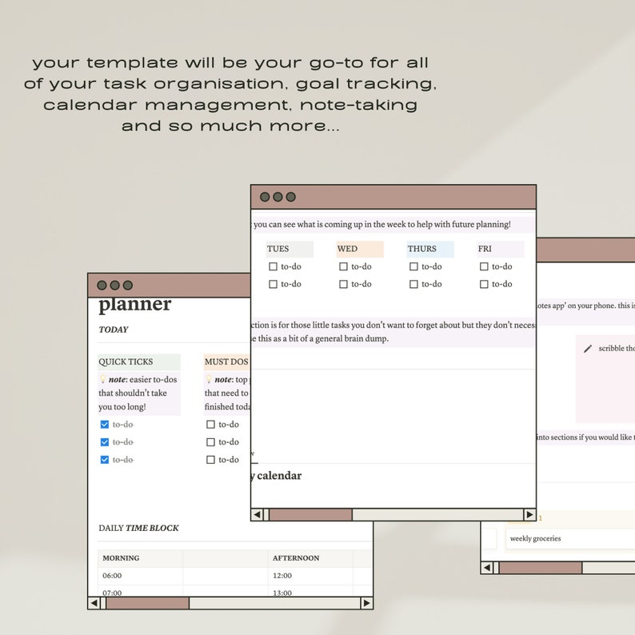Tick the second to-do under WED
The height and width of the screenshot is (635, 635).
343,284
